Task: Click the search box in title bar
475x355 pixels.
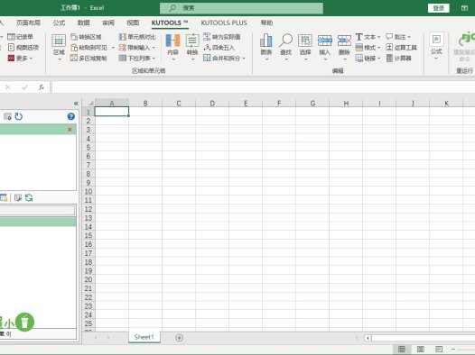Action: 241,8
